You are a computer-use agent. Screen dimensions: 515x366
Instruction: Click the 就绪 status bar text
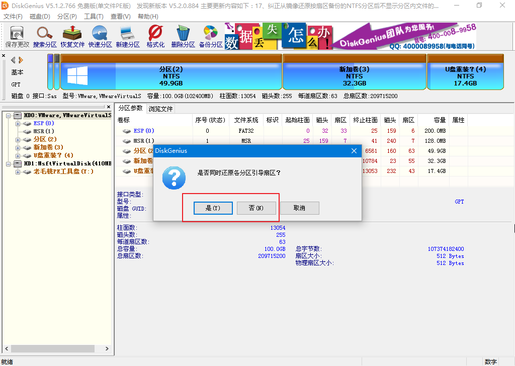pyautogui.click(x=7, y=362)
